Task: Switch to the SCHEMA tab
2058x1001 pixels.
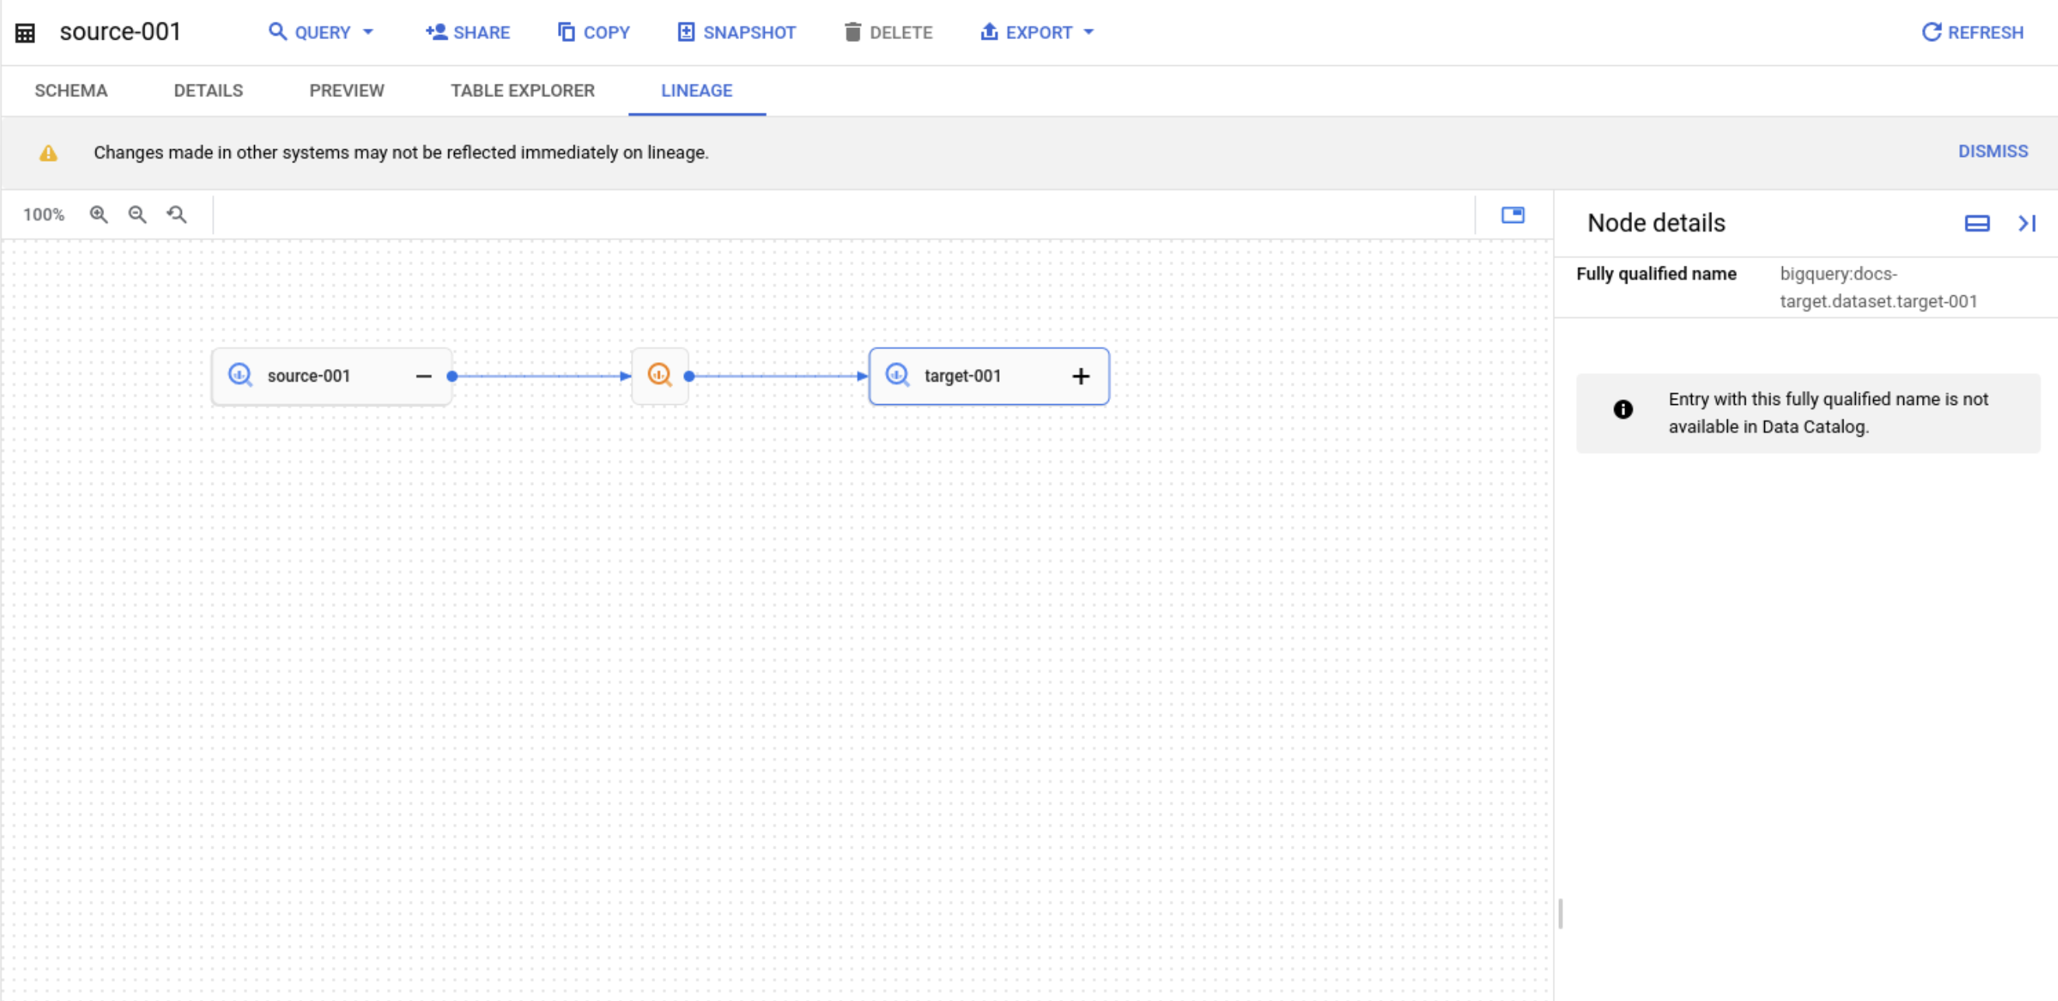Action: 72,90
